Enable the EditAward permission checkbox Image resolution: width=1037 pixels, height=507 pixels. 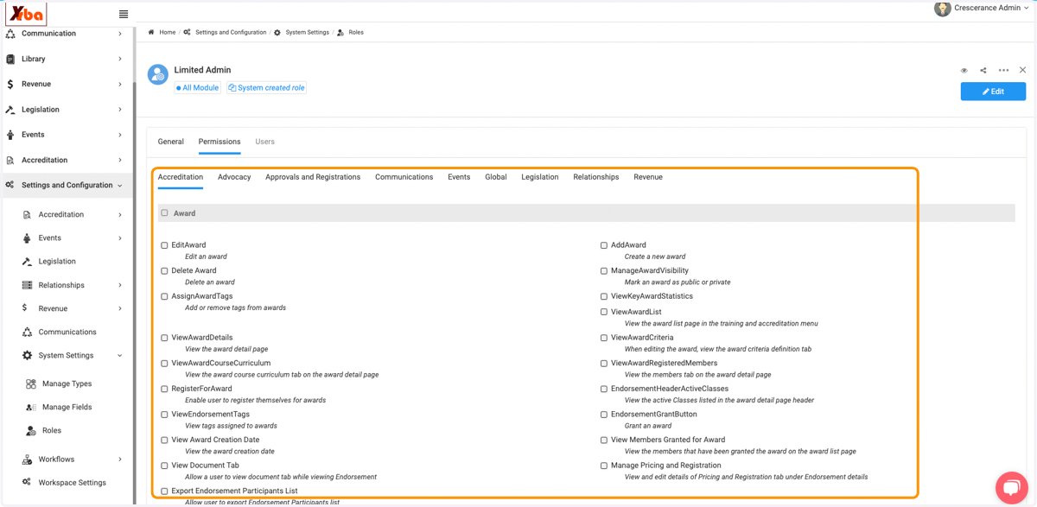tap(164, 245)
